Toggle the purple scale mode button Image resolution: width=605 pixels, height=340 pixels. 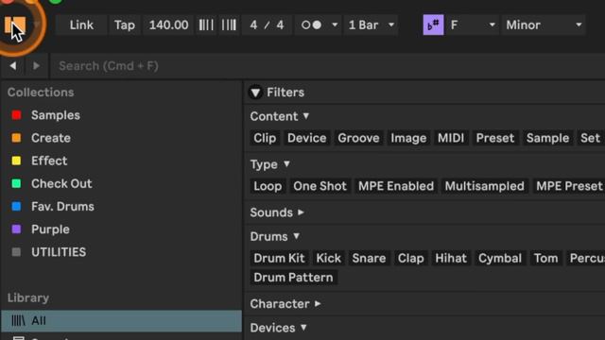[x=433, y=25]
